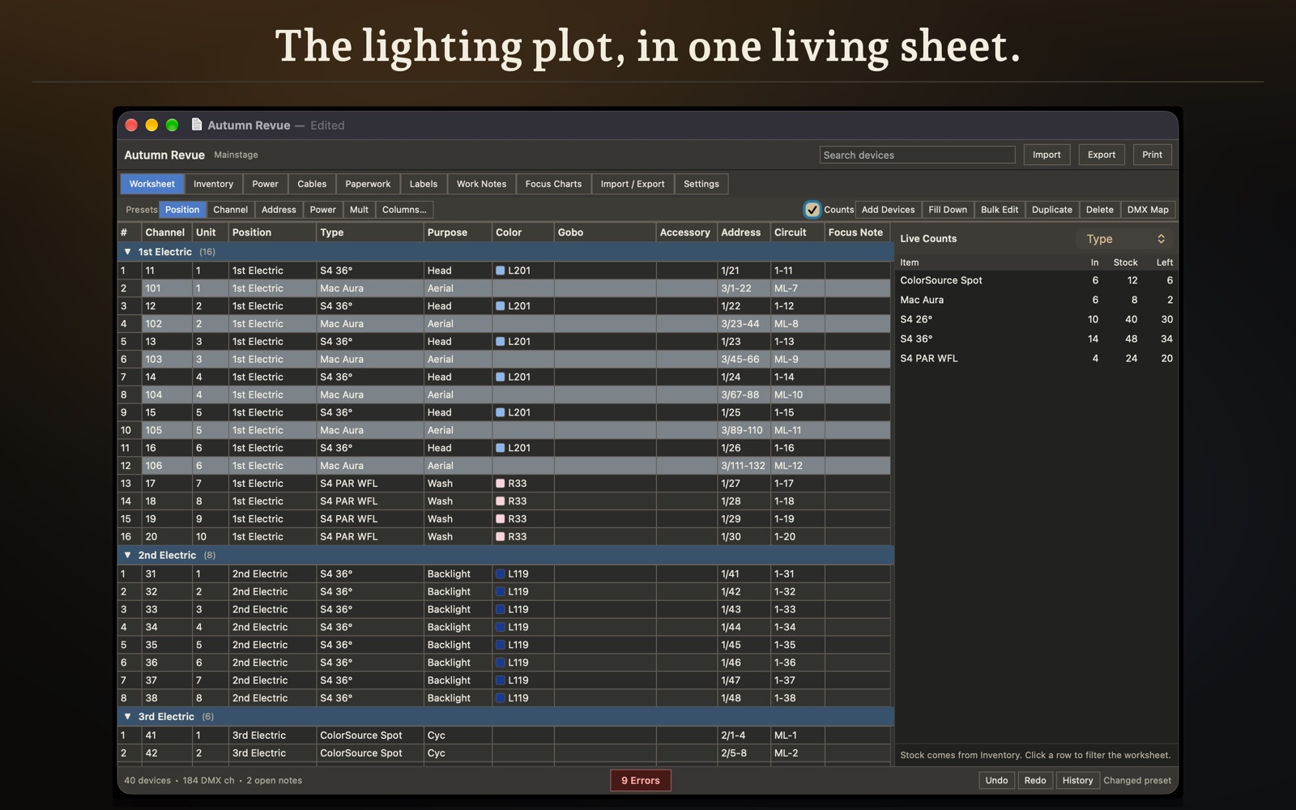This screenshot has width=1296, height=810.
Task: Click address cell 2/5-8
Action: (744, 753)
